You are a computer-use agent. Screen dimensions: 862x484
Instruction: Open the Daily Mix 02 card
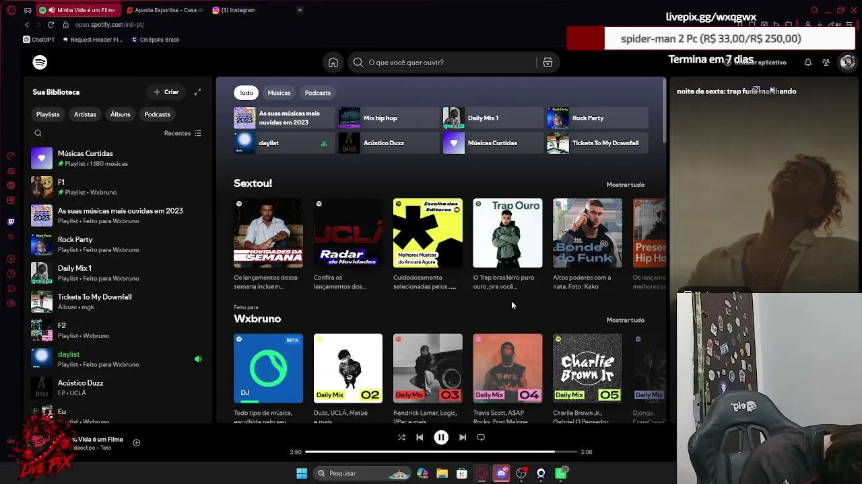pos(348,376)
